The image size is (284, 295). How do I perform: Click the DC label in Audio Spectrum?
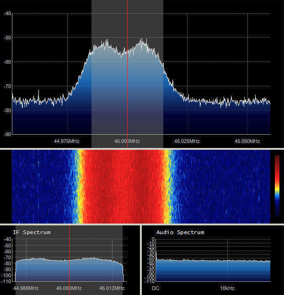tap(155, 288)
